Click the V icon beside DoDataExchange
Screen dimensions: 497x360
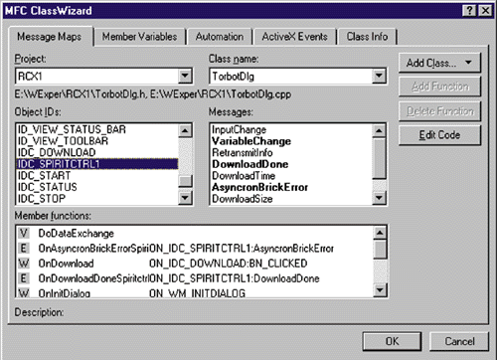tap(24, 233)
